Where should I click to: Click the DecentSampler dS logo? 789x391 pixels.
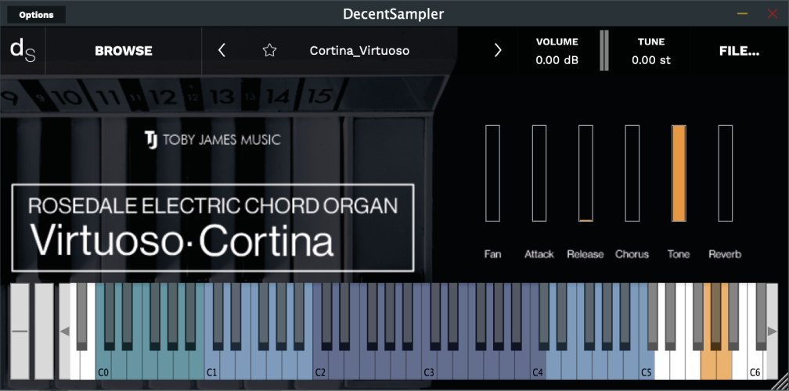[23, 50]
